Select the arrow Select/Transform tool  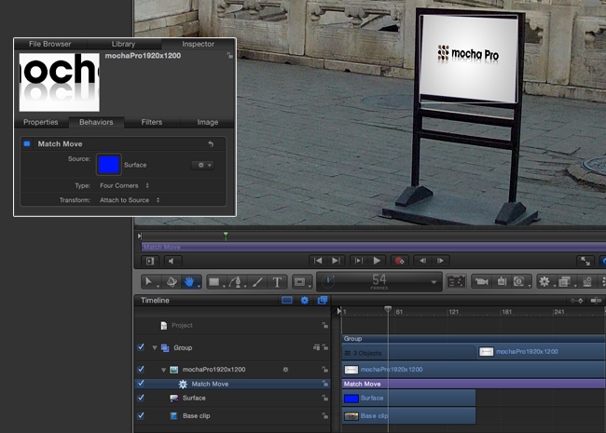click(x=149, y=281)
